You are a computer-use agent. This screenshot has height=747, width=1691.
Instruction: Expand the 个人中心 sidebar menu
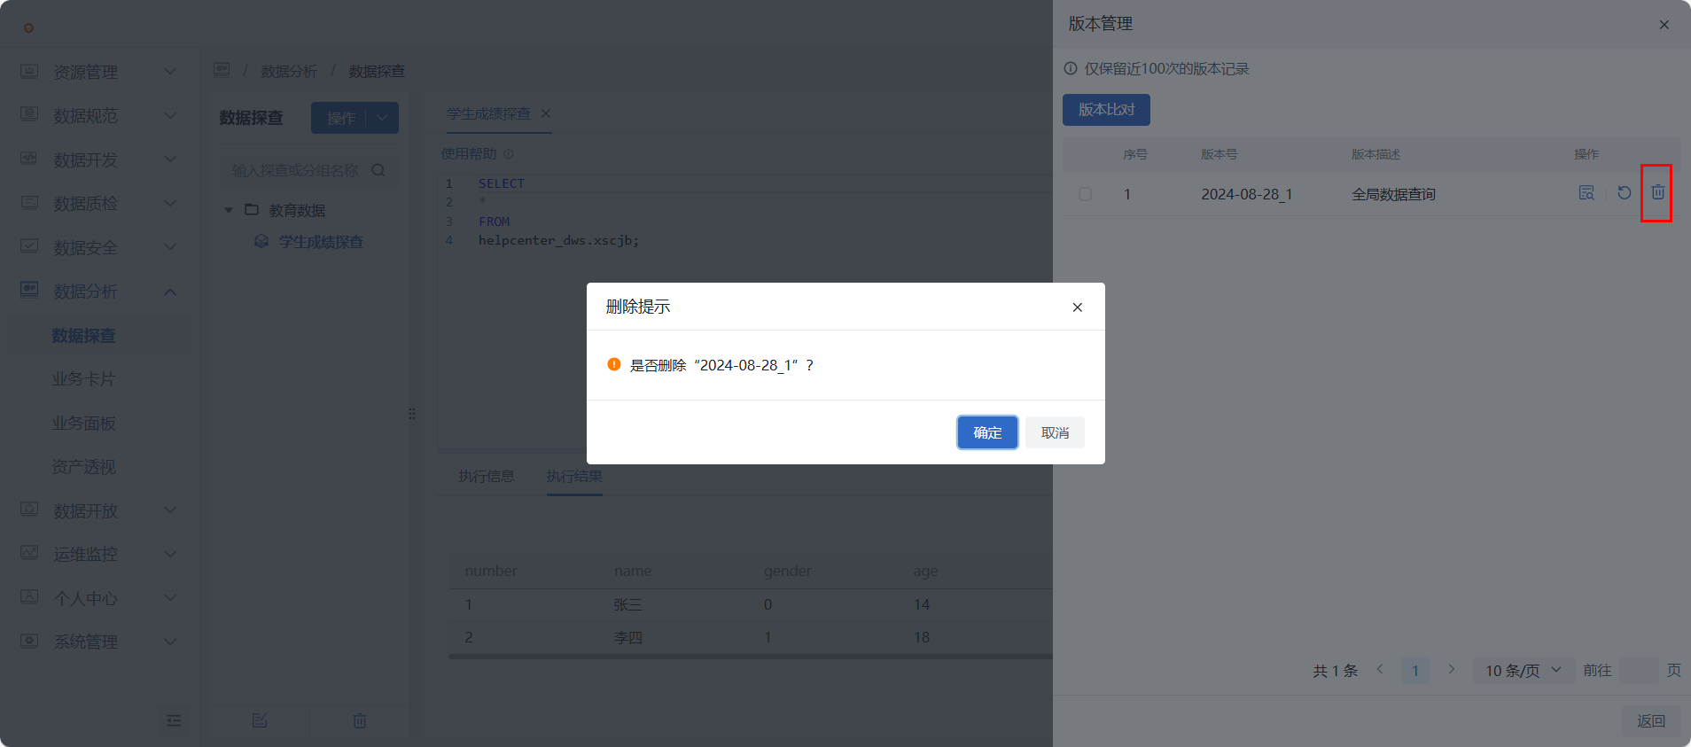tap(170, 598)
